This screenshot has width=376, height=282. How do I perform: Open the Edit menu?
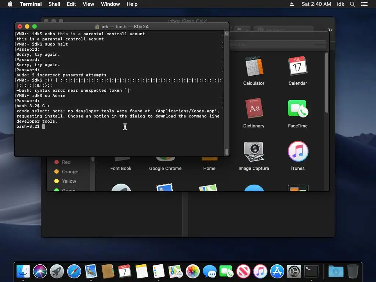(71, 4)
